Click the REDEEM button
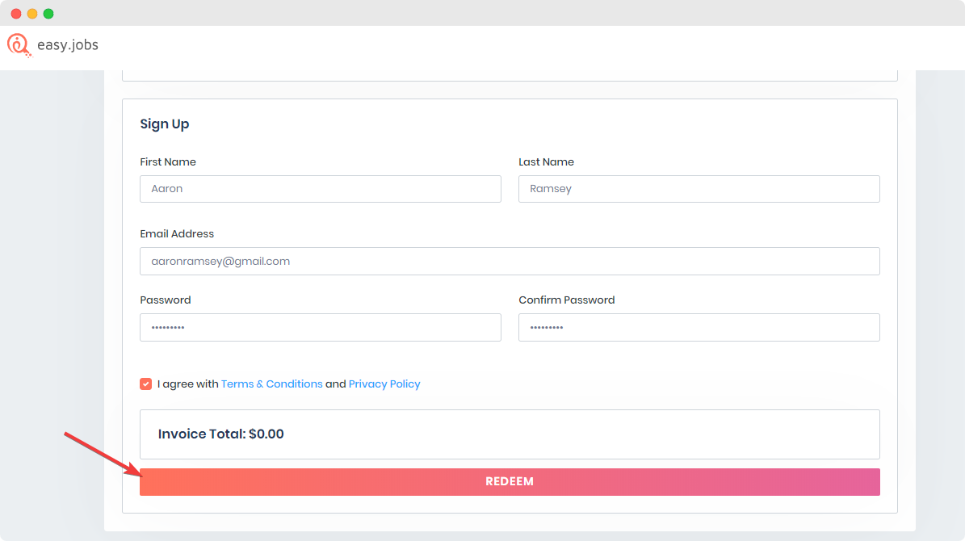 [x=510, y=482]
